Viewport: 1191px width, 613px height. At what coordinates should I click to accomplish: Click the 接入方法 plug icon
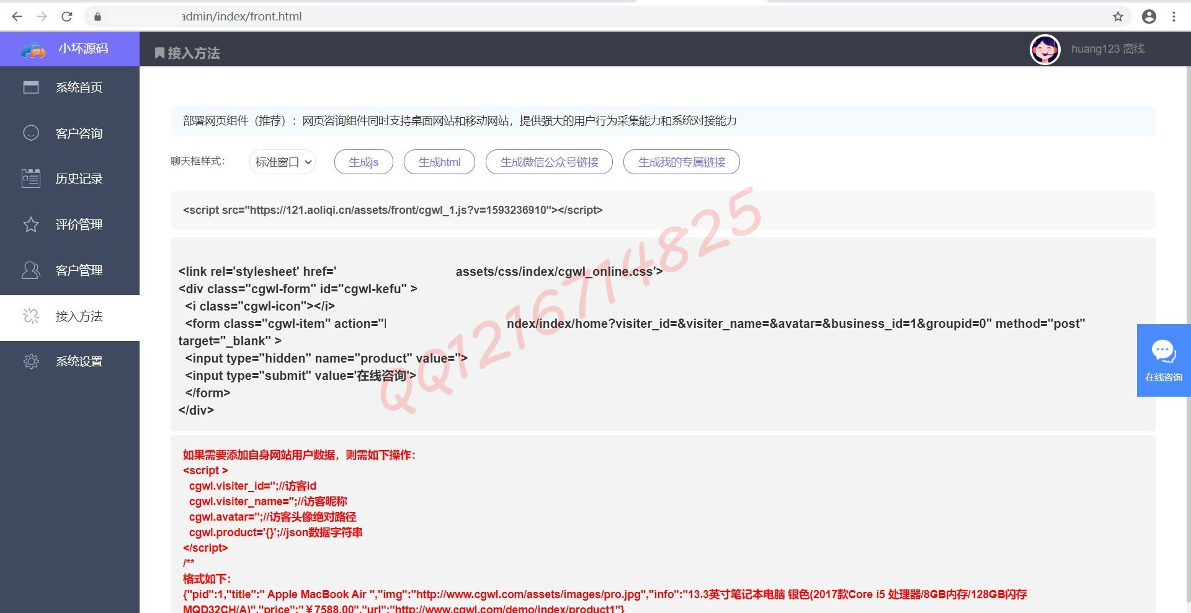coord(30,316)
